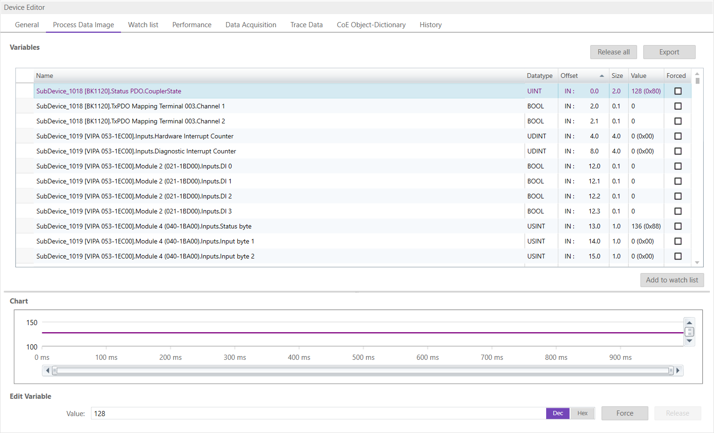Click the Offset column sort arrow
Image resolution: width=714 pixels, height=433 pixels.
point(601,76)
